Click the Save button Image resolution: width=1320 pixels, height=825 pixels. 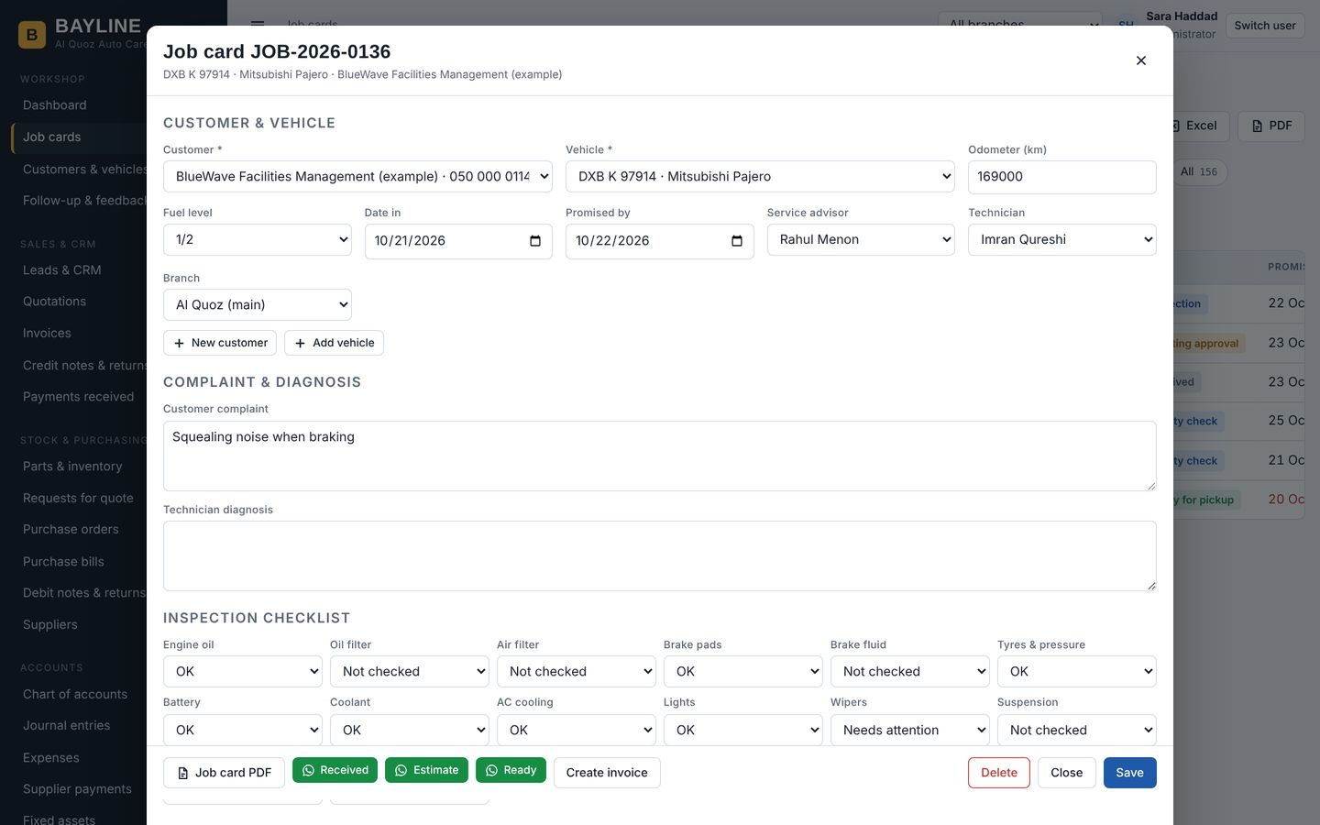click(x=1129, y=773)
